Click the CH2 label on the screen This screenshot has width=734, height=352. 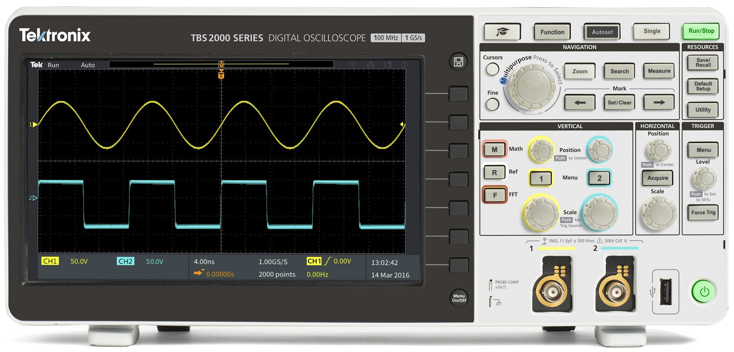(126, 261)
